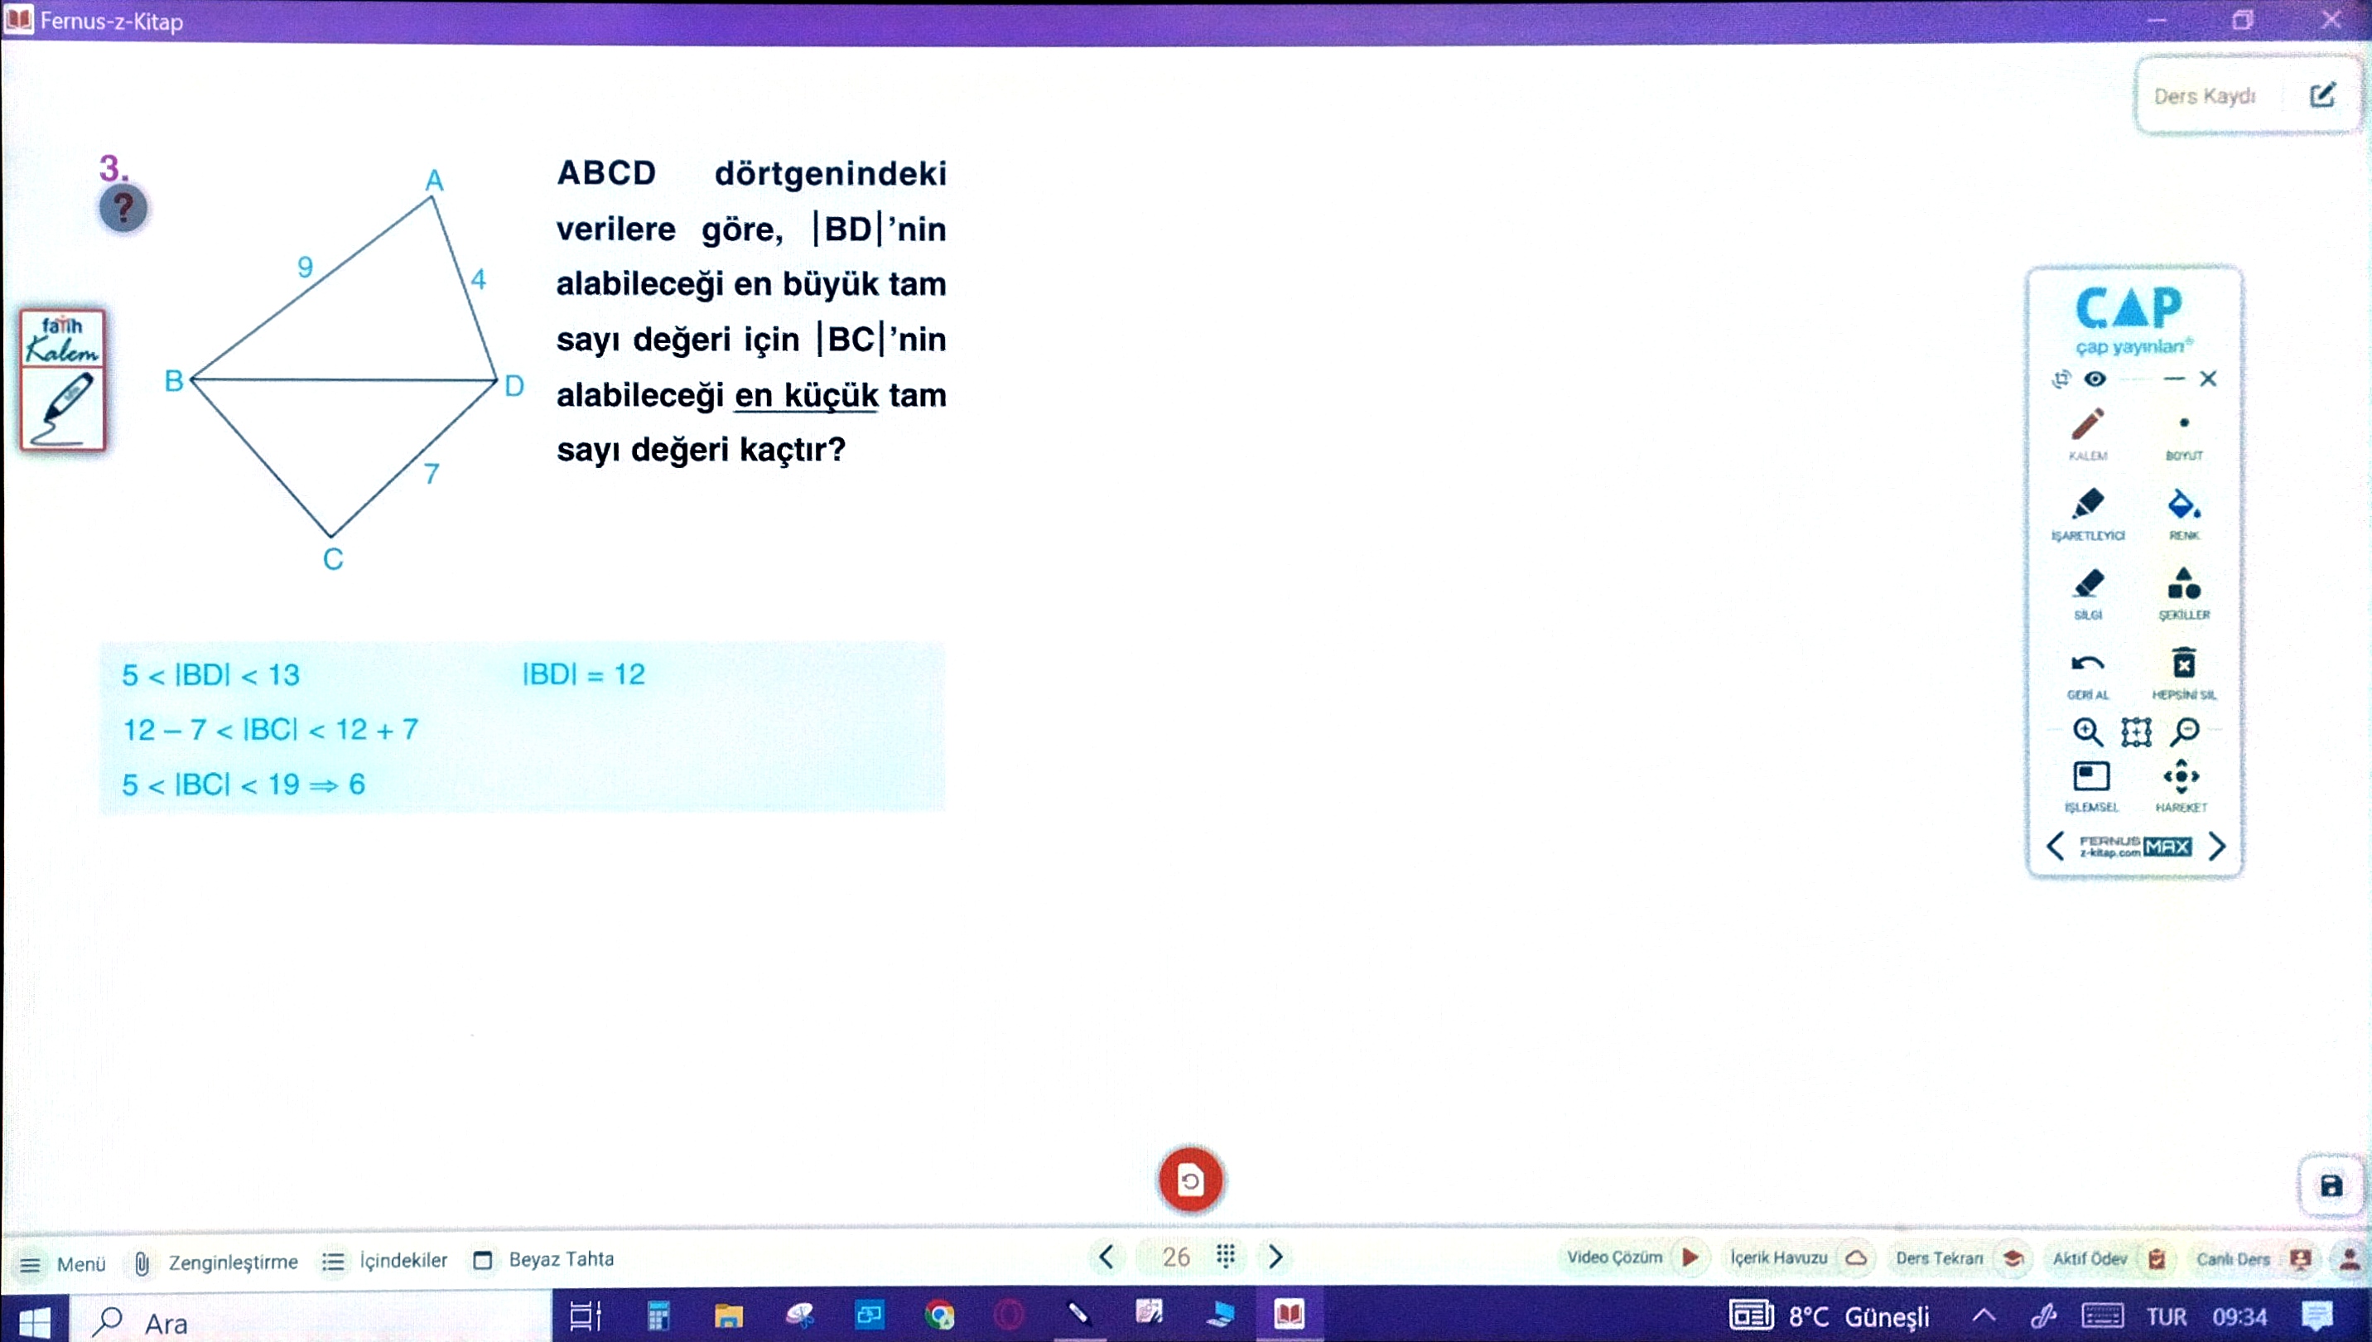Toggle the eye visibility icon in tool panel
The width and height of the screenshot is (2372, 1342).
coord(2095,379)
